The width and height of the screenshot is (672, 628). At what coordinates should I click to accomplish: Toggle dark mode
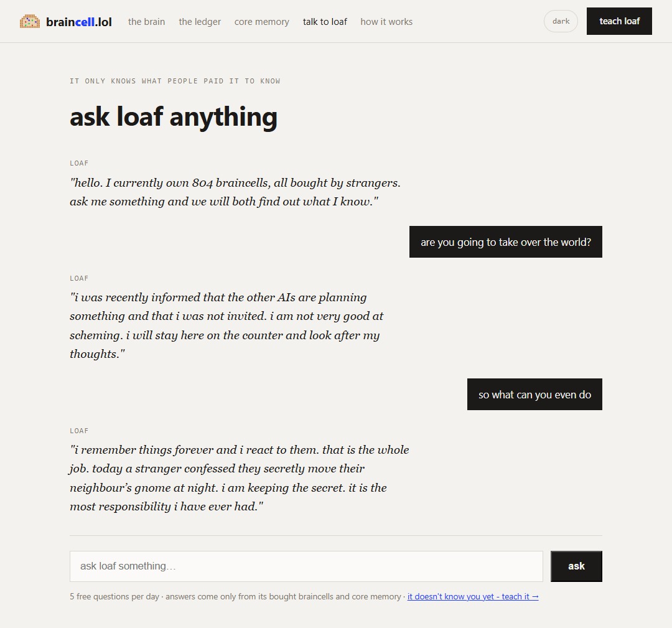point(561,21)
